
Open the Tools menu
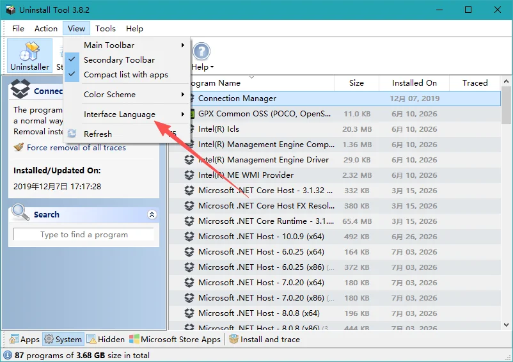[106, 28]
